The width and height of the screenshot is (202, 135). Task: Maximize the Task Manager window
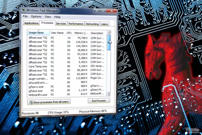click(x=103, y=11)
